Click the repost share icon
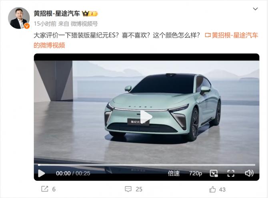The height and width of the screenshot is (198, 268). click(x=45, y=189)
